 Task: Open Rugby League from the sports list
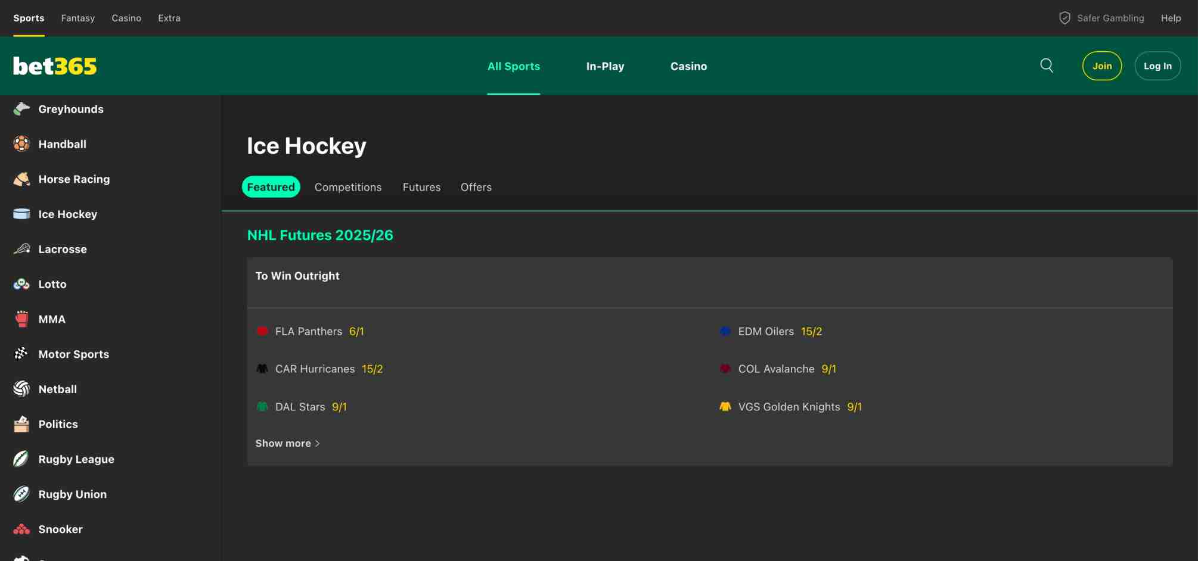point(76,459)
